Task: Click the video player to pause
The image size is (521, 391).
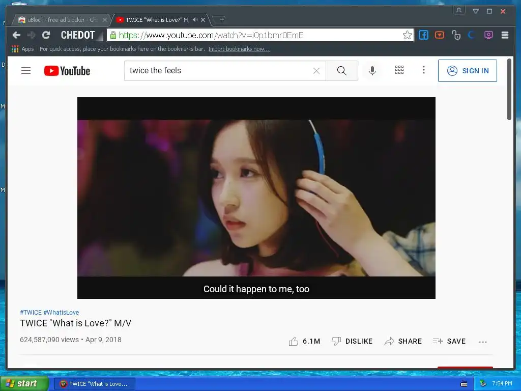Action: coord(256,198)
